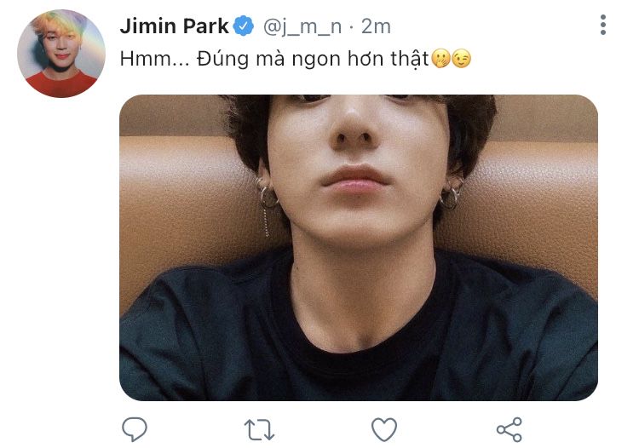Open the share icon below the photo
The height and width of the screenshot is (448, 639).
(509, 429)
